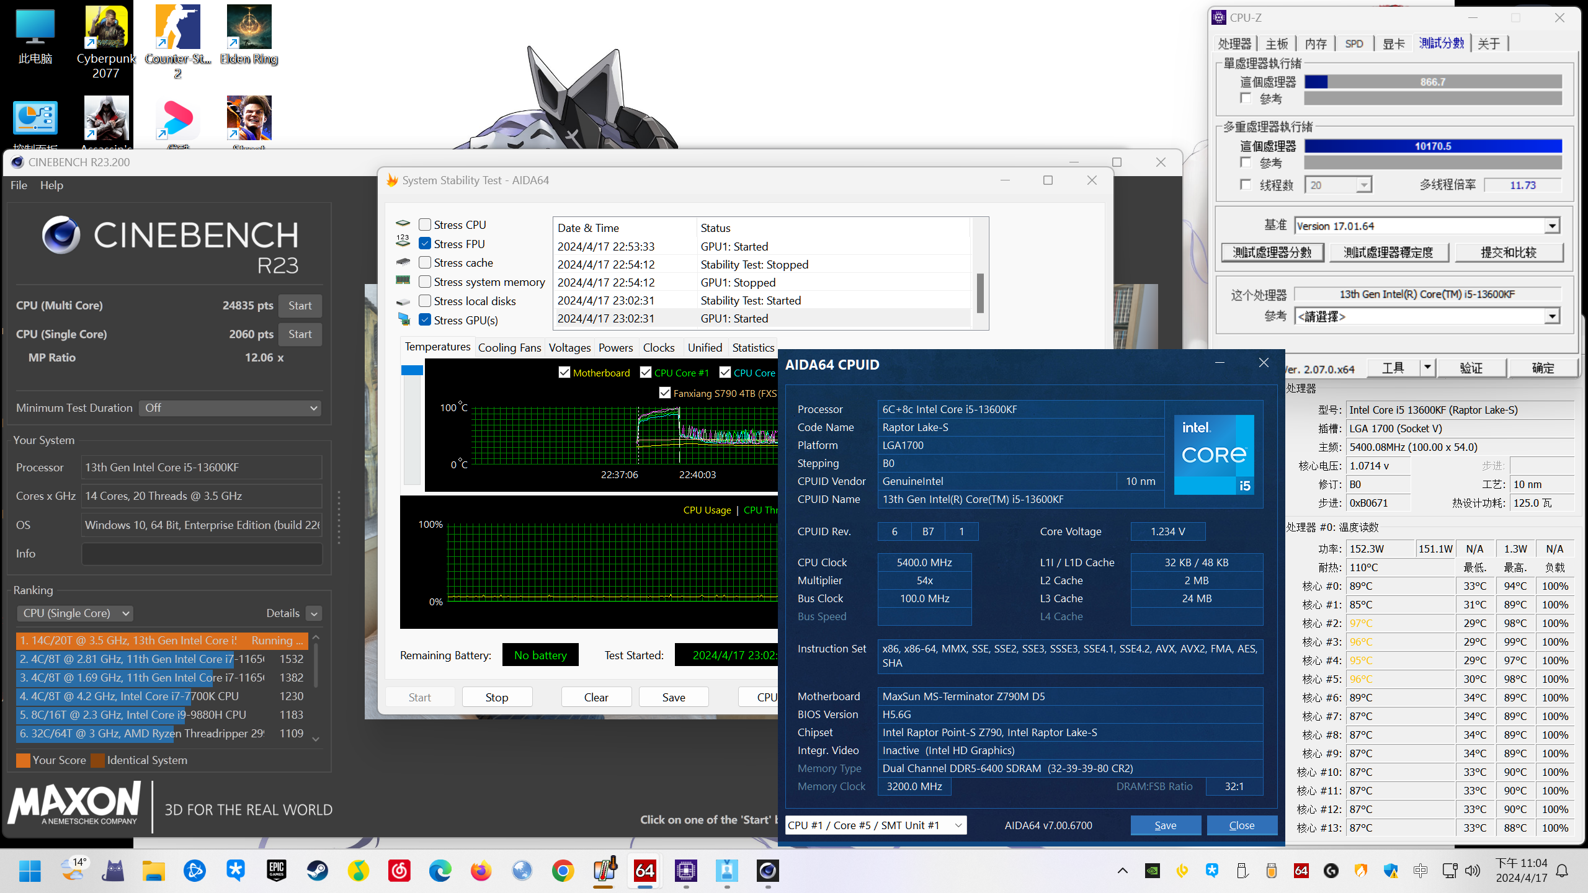Open NVIDIA tray icon
The width and height of the screenshot is (1588, 893).
coord(1152,871)
